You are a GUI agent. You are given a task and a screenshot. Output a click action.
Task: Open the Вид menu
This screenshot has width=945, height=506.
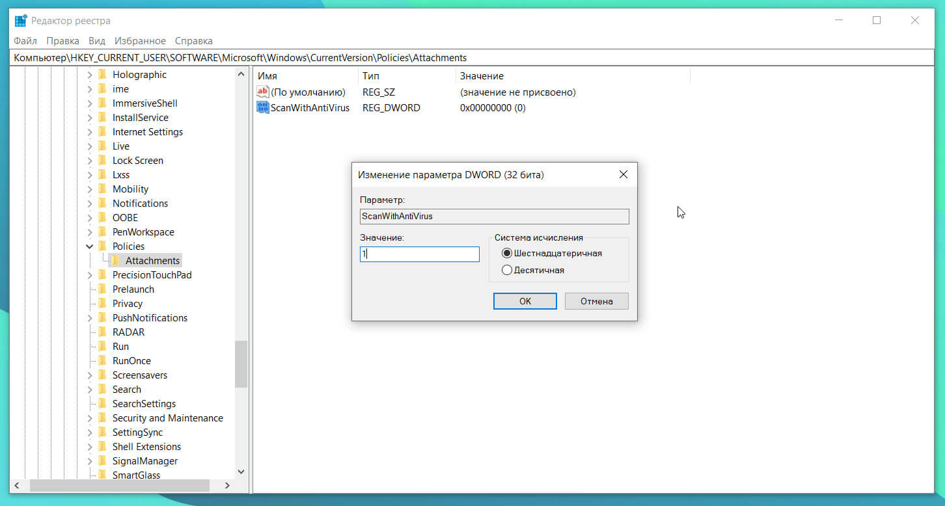pyautogui.click(x=97, y=40)
